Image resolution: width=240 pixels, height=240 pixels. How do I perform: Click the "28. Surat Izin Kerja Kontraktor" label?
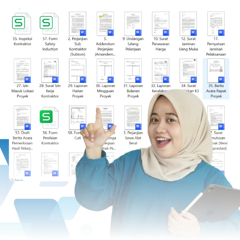50,91
